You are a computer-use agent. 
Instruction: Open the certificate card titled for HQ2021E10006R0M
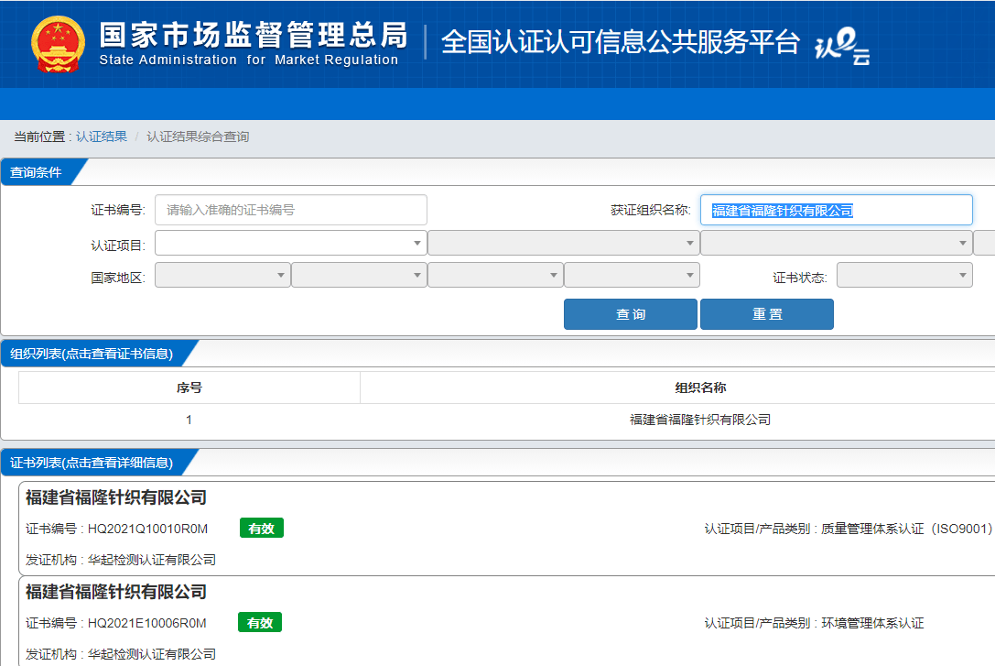click(116, 593)
